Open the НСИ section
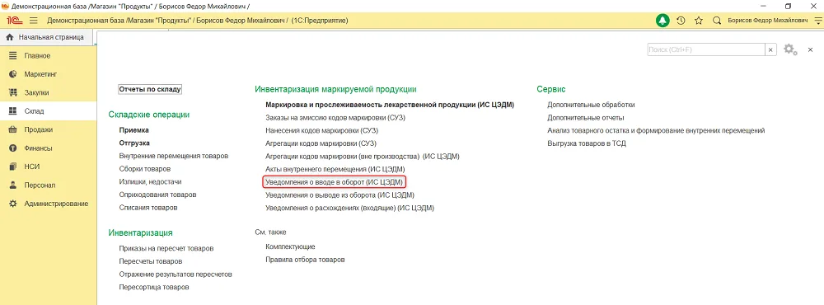The height and width of the screenshot is (305, 824). pyautogui.click(x=49, y=167)
